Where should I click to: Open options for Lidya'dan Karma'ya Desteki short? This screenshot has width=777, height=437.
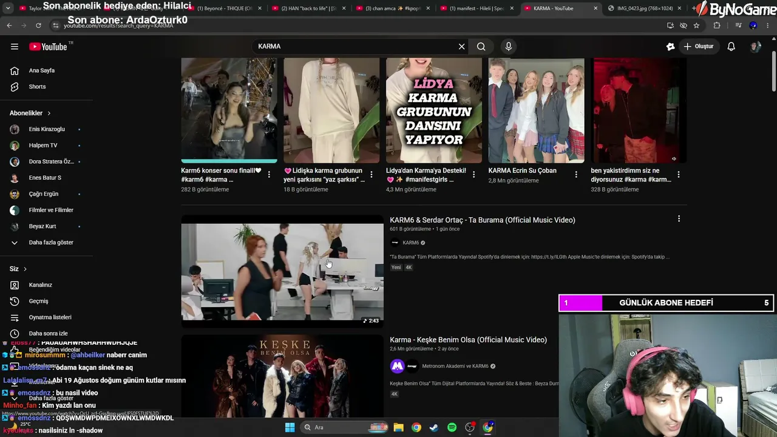[x=474, y=175]
